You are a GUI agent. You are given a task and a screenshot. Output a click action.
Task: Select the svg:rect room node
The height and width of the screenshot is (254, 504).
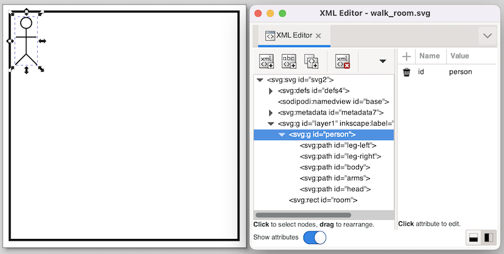point(323,200)
